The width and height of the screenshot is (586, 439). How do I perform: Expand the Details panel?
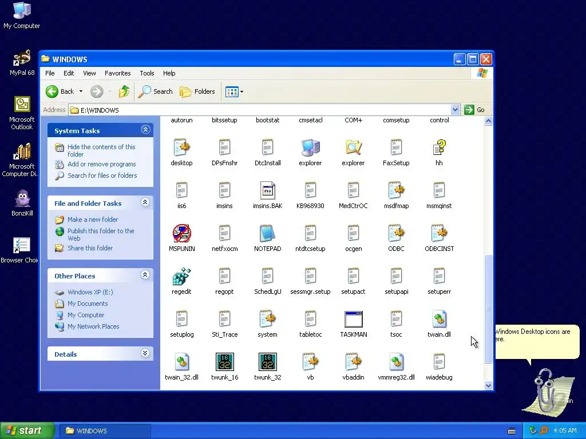tap(145, 353)
